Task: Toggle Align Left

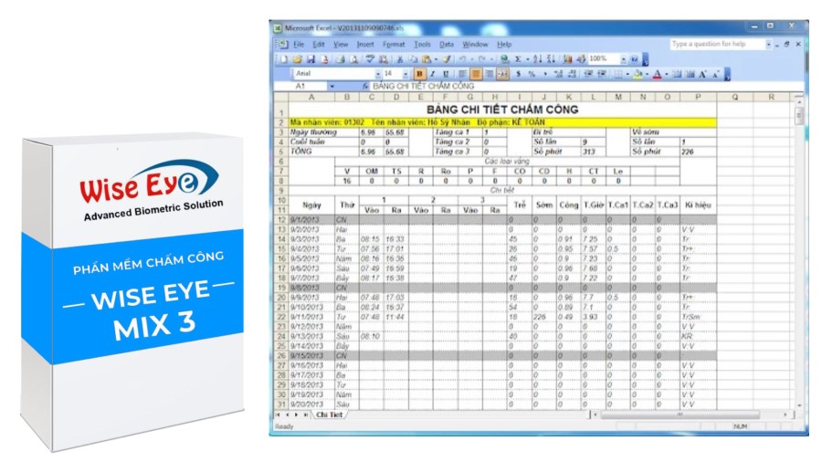Action: [x=462, y=74]
